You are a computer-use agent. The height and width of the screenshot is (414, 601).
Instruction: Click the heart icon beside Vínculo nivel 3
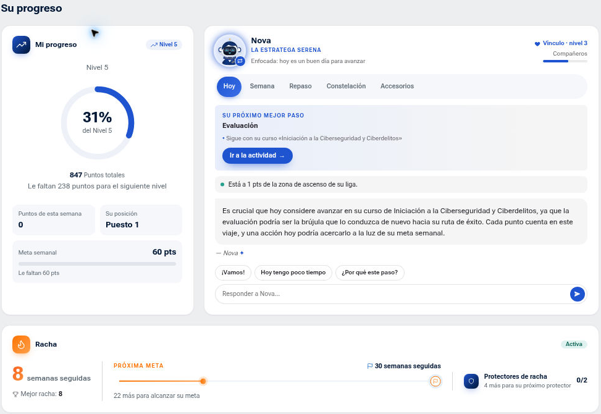pos(537,44)
